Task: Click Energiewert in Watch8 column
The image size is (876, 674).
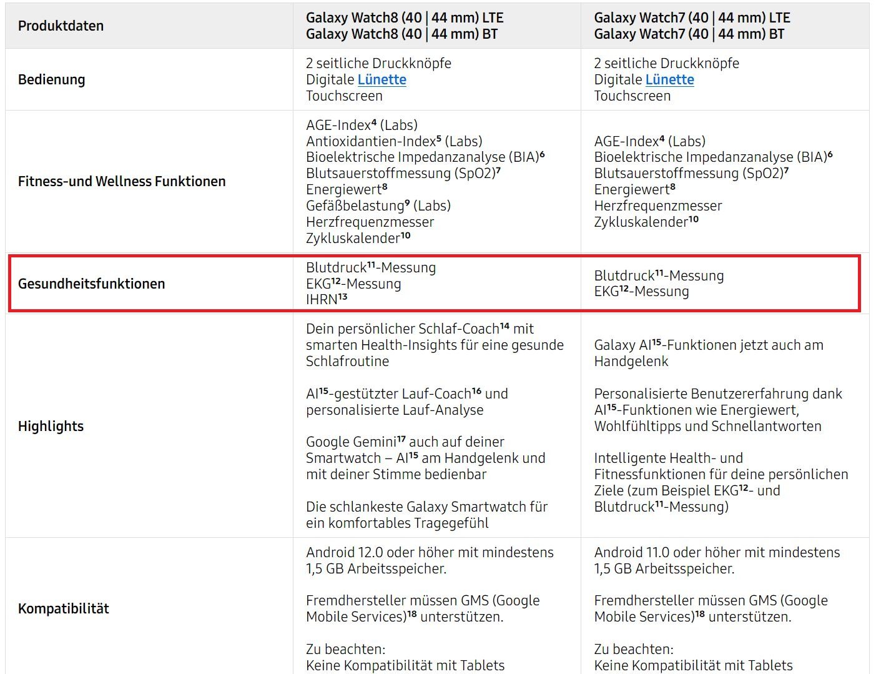Action: pos(347,189)
